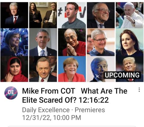The width and height of the screenshot is (144, 127).
Task: Select the tile of man wearing light blue tie
Action: 43,42
